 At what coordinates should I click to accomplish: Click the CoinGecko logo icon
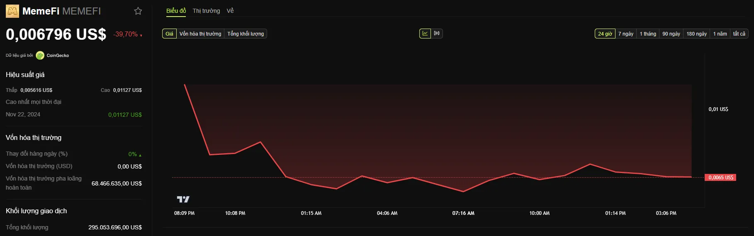(40, 55)
